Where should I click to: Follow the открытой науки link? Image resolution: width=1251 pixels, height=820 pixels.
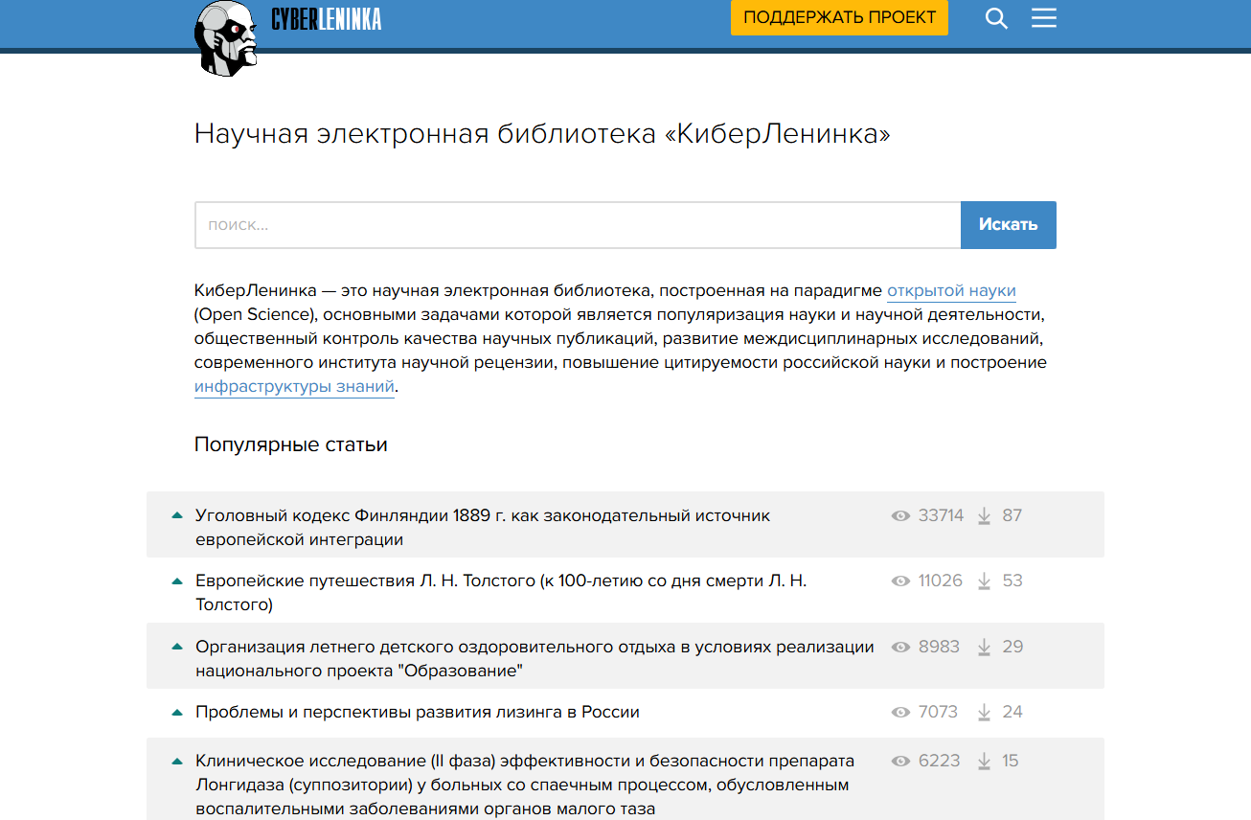point(950,291)
